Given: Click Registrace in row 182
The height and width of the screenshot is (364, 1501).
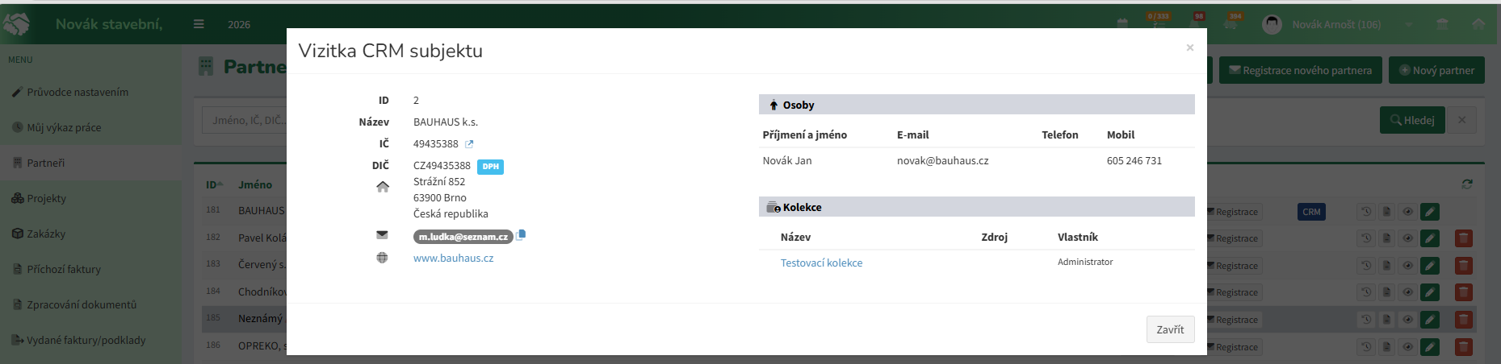Looking at the screenshot, I should (1233, 238).
